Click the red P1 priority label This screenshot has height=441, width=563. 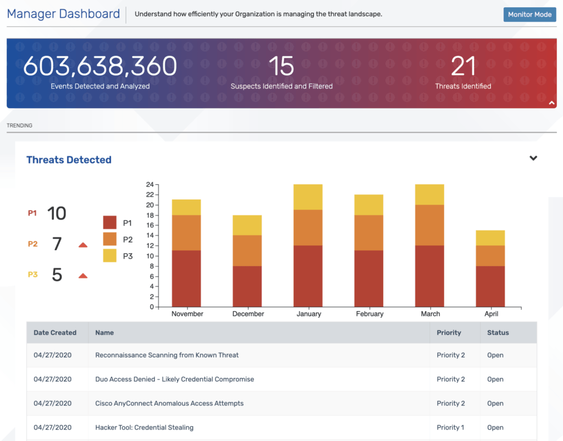coord(32,213)
